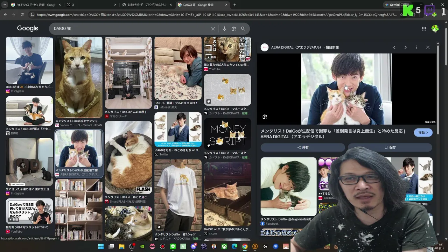Open the Windows Start menu

pyautogui.click(x=101, y=246)
